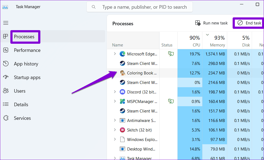Viewport: 264px width, 160px height.
Task: Select the 106.1 MB memory cell
Action: [215, 130]
